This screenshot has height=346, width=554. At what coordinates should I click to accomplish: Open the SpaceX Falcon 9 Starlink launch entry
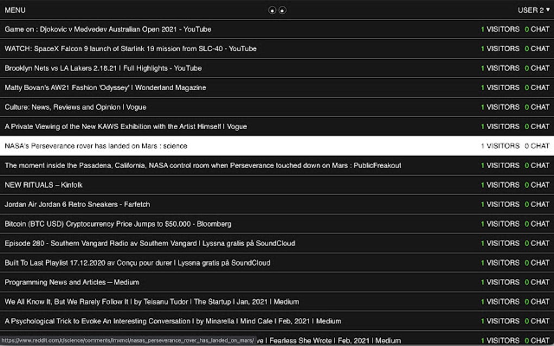tap(130, 48)
